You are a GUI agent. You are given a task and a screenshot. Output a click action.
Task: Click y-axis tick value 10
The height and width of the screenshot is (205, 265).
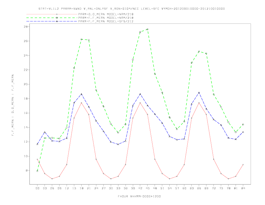26,156
